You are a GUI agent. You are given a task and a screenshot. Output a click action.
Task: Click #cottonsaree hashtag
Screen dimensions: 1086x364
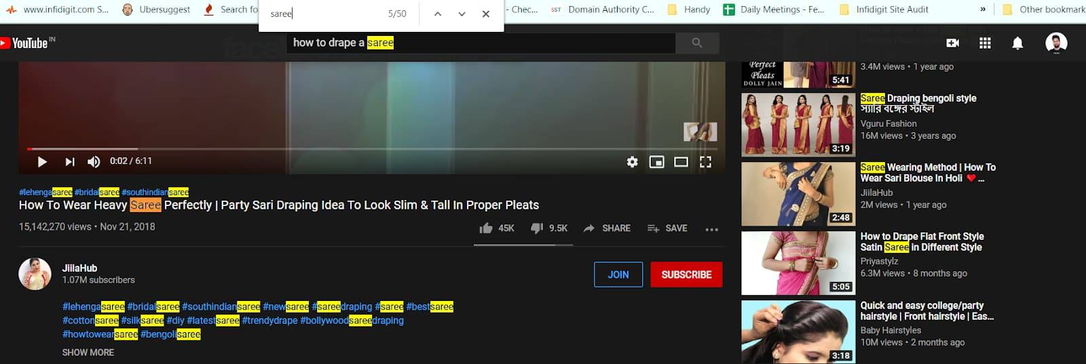90,321
